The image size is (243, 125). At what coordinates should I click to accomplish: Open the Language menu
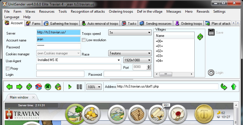click(x=12, y=17)
